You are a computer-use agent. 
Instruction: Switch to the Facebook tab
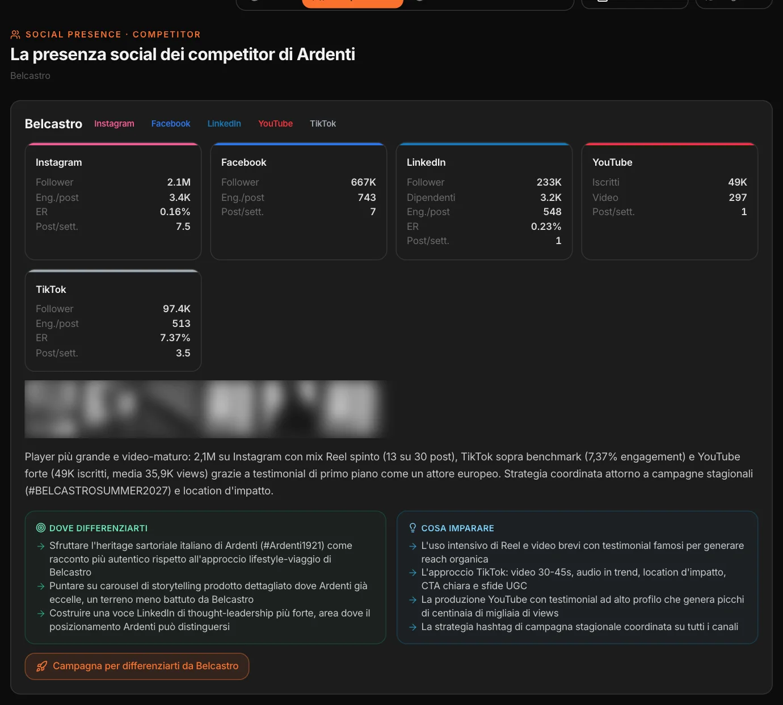coord(171,124)
